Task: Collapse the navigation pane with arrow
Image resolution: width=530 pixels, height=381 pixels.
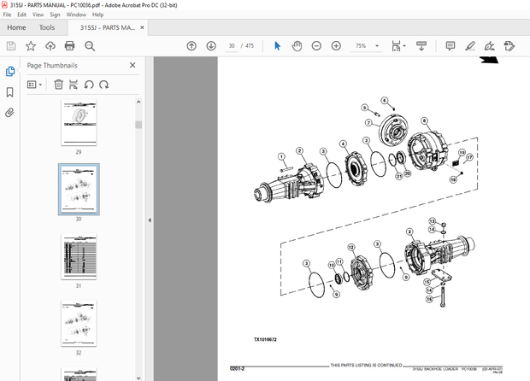Action: [x=150, y=220]
